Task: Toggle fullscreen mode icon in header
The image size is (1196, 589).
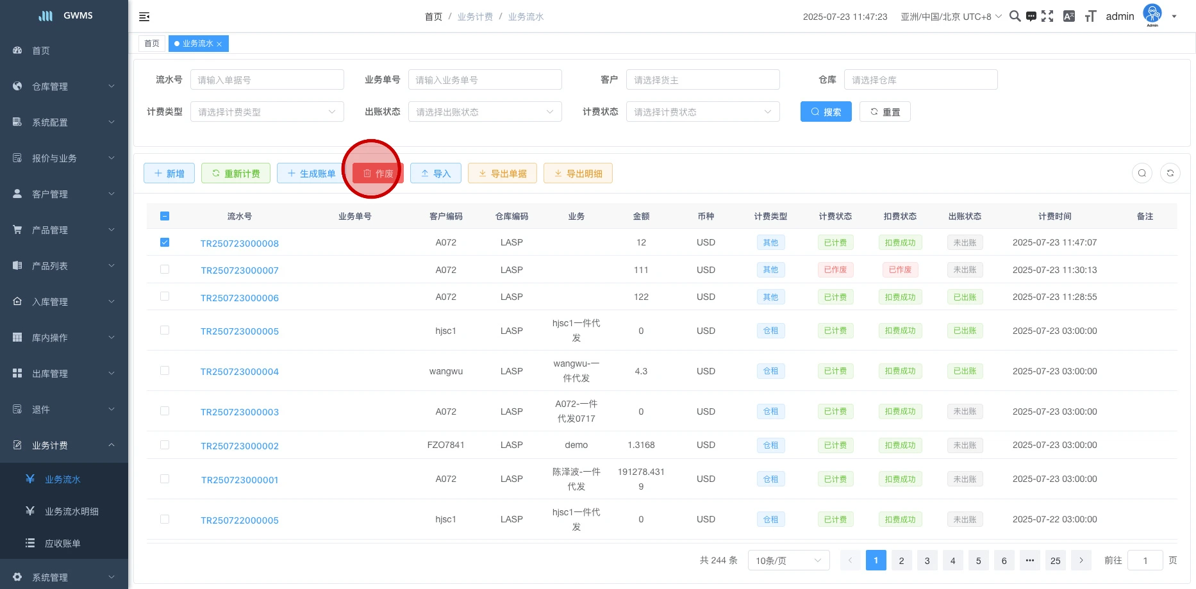Action: pyautogui.click(x=1047, y=17)
